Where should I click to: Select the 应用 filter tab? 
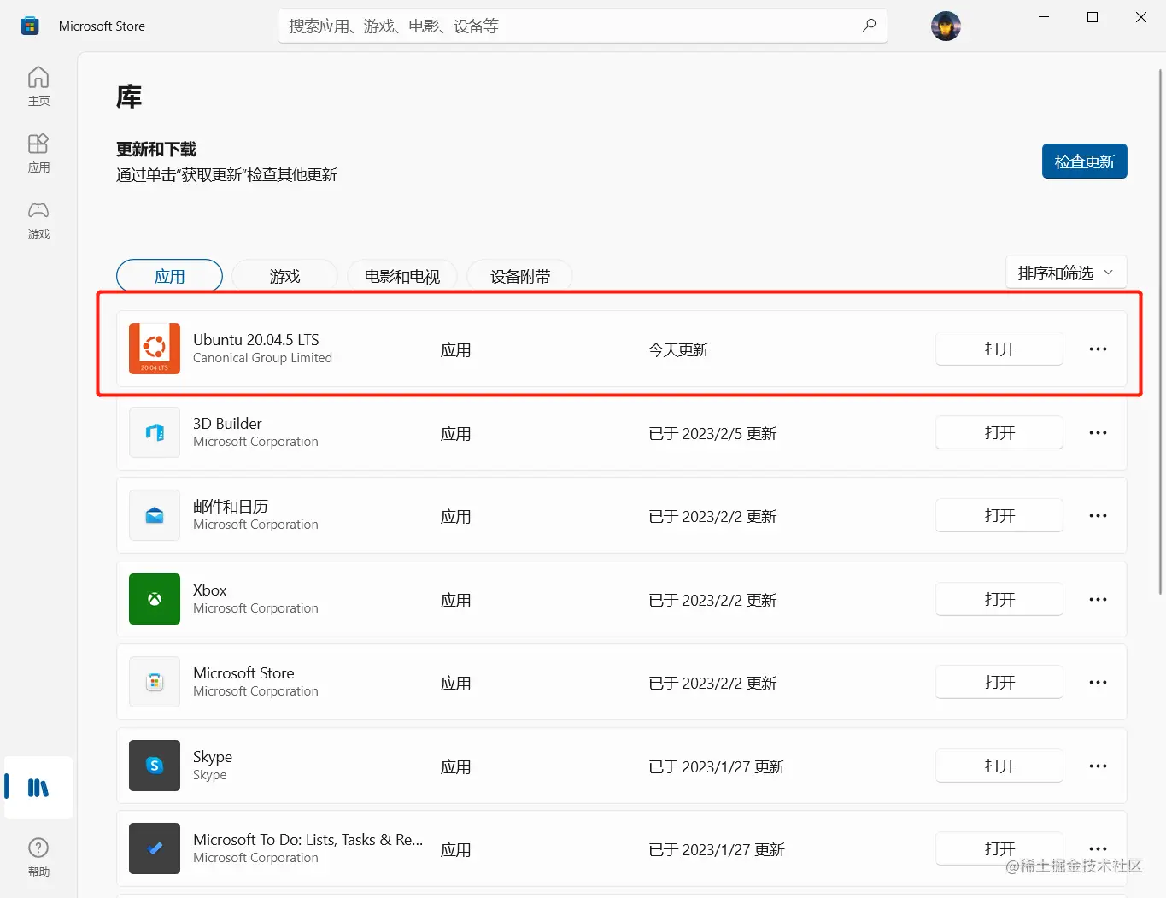point(169,276)
